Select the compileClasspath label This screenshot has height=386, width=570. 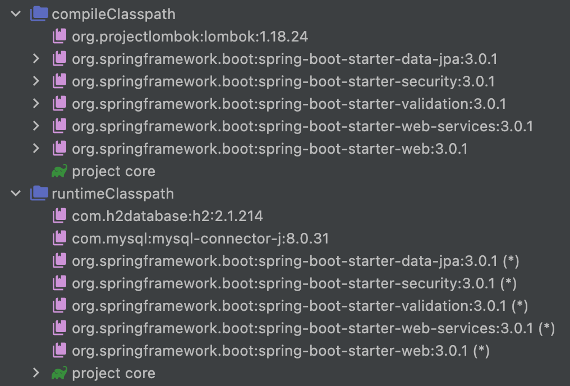tap(113, 15)
